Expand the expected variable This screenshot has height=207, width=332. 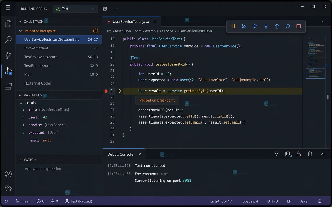click(24, 133)
